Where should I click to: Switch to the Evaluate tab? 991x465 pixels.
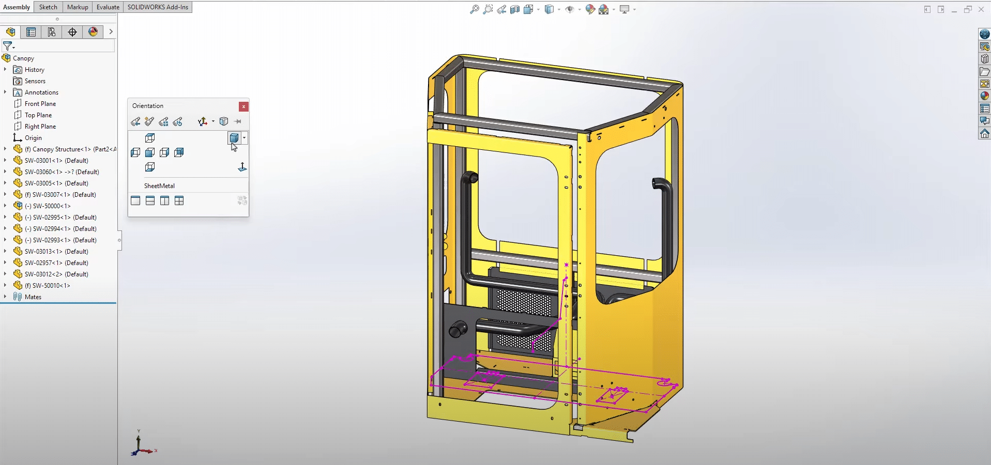108,7
